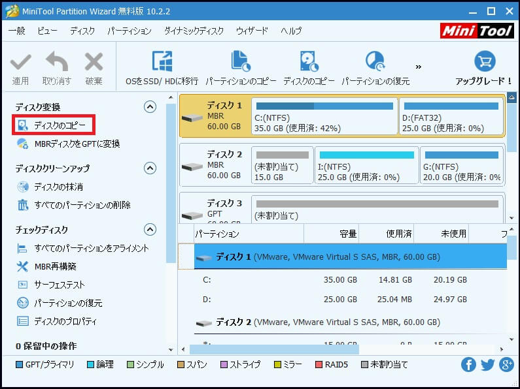Select ディスク 3 GPT in disk map
The height and width of the screenshot is (389, 520).
(215, 208)
